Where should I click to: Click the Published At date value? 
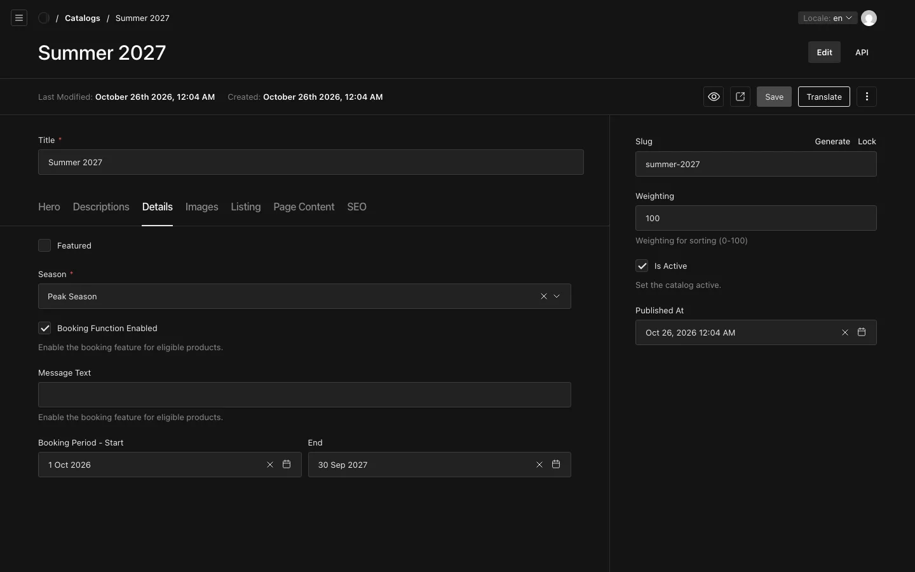tap(691, 332)
